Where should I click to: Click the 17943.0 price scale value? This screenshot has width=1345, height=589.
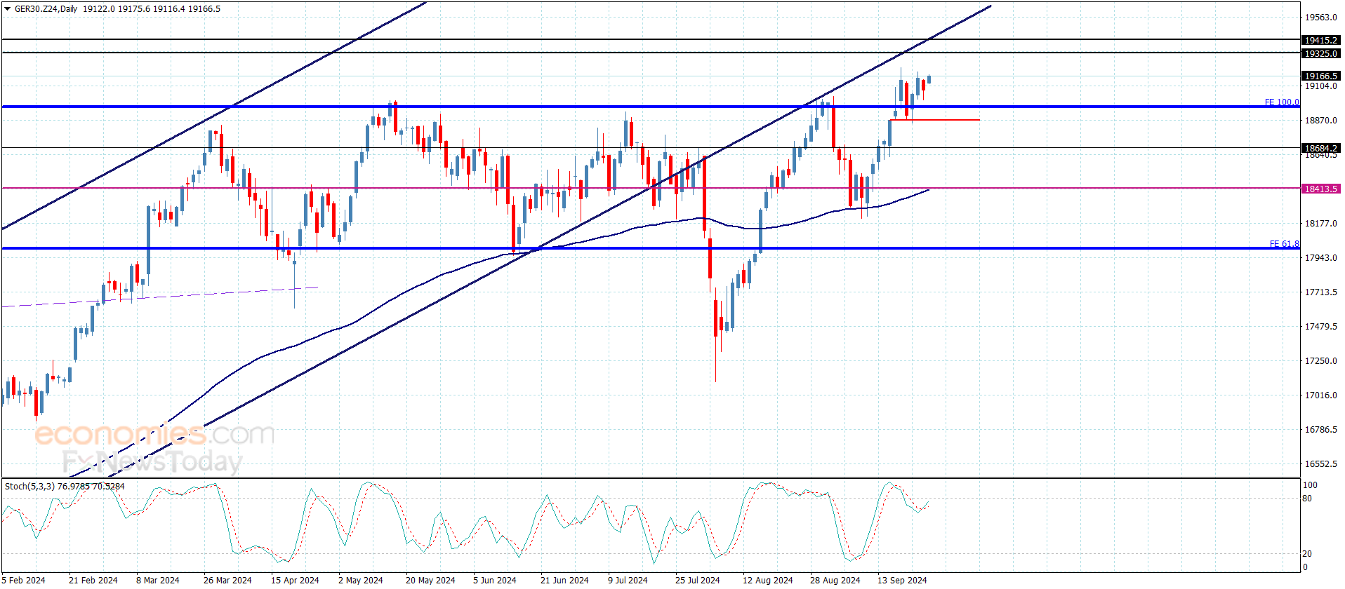(1321, 258)
